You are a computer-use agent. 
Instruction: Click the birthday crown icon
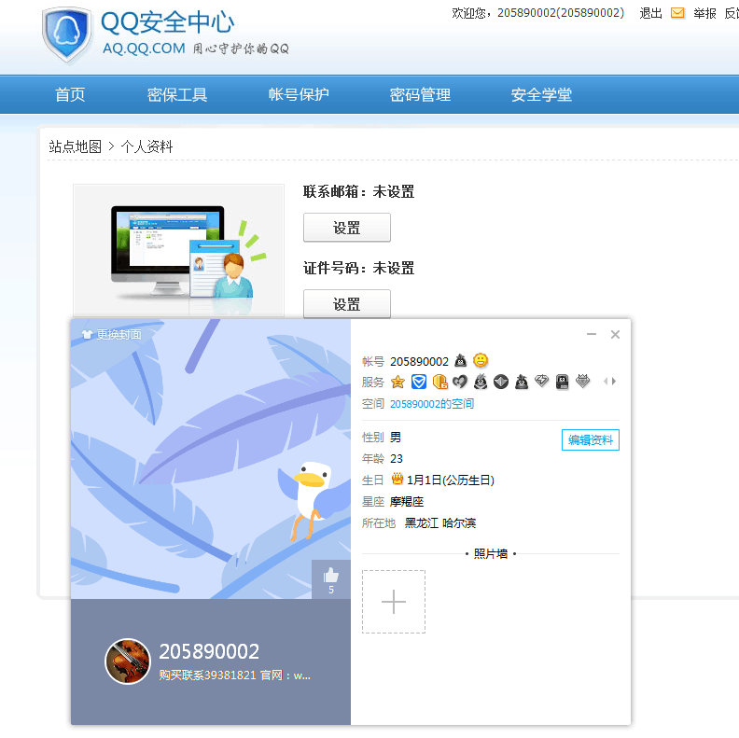point(397,480)
